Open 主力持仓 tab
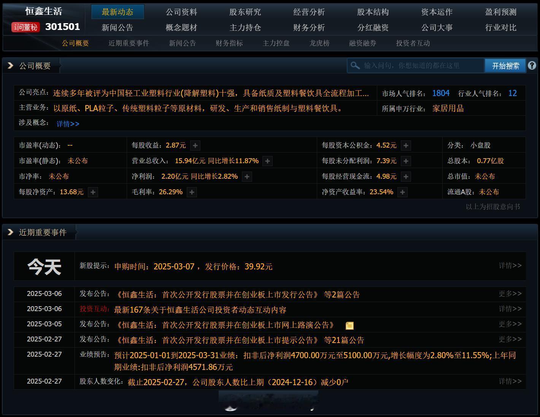The height and width of the screenshot is (417, 540). pyautogui.click(x=245, y=28)
